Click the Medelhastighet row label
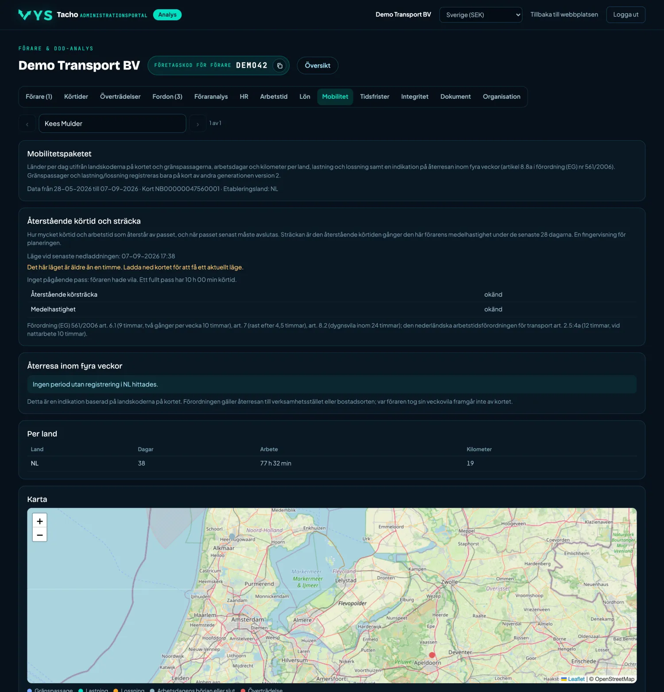This screenshot has height=692, width=664. click(x=53, y=309)
